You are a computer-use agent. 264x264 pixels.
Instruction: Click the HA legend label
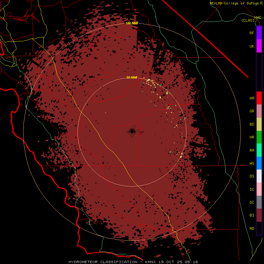(252, 98)
